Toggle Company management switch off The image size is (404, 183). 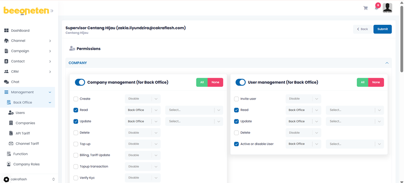click(80, 82)
